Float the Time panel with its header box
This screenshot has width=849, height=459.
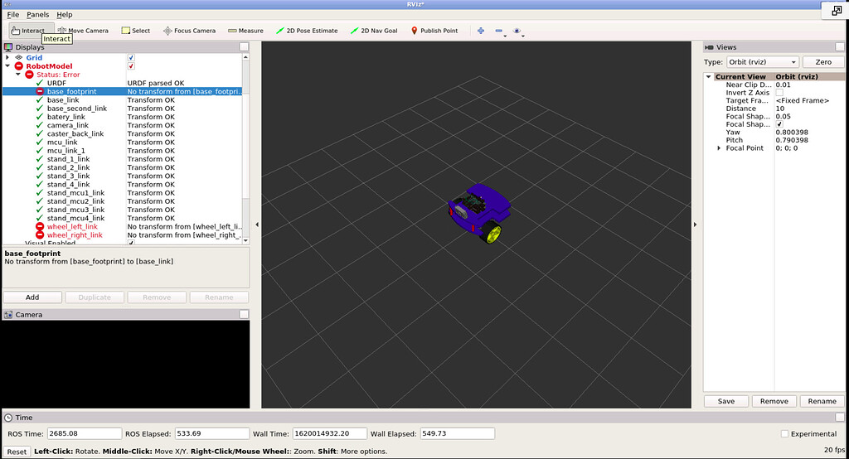pos(840,418)
